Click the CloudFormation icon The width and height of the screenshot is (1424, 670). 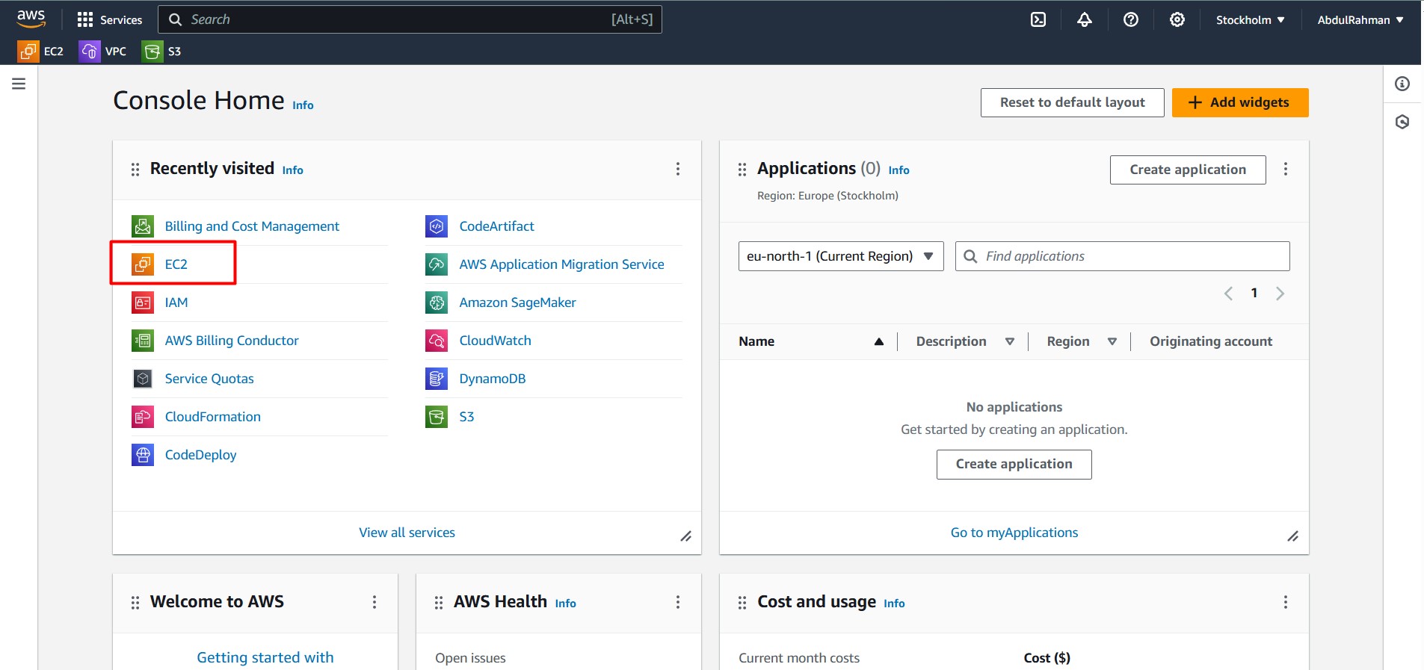[x=143, y=416]
